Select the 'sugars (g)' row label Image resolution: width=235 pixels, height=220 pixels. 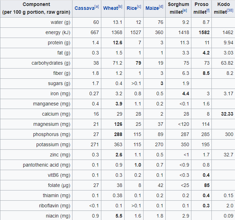tap(59, 83)
